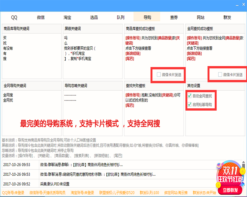Screen dimensions: 247x197
Task: Click status entry 淘宝账号:未登录
Action: pyautogui.click(x=82, y=193)
